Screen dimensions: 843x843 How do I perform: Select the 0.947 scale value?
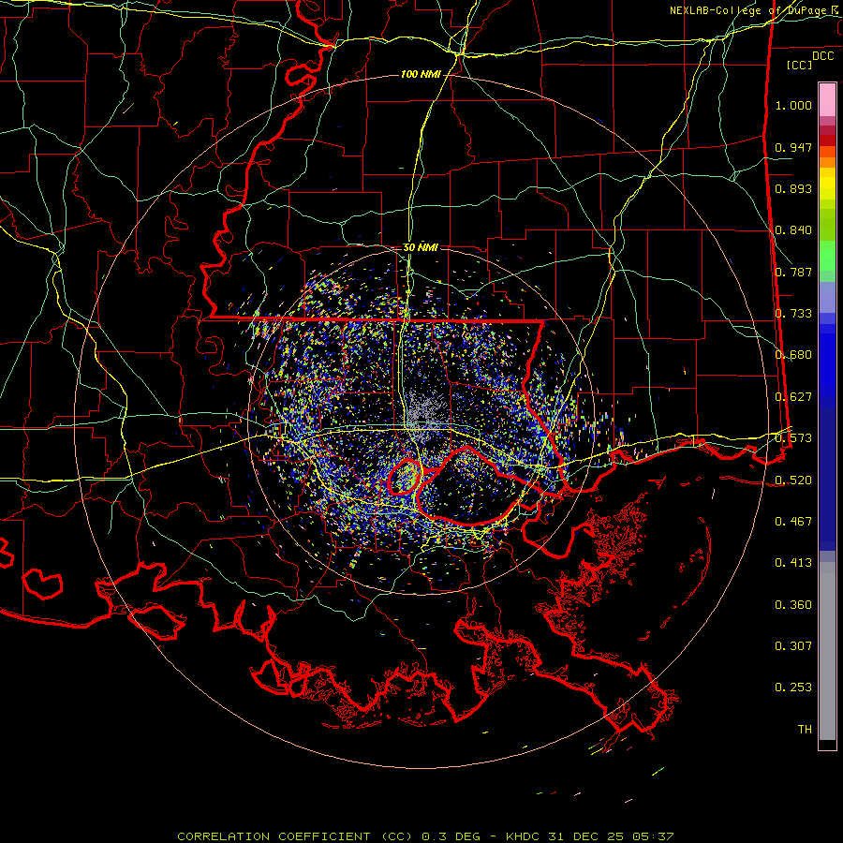[x=793, y=147]
